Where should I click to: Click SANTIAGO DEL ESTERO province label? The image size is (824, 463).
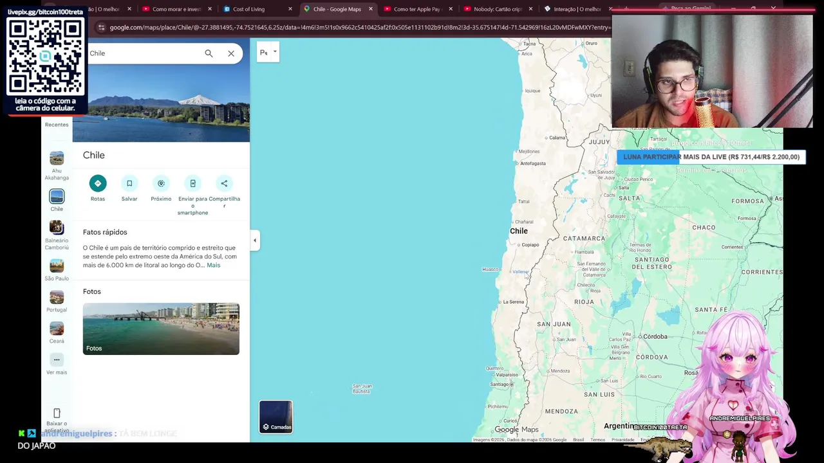[x=653, y=263]
